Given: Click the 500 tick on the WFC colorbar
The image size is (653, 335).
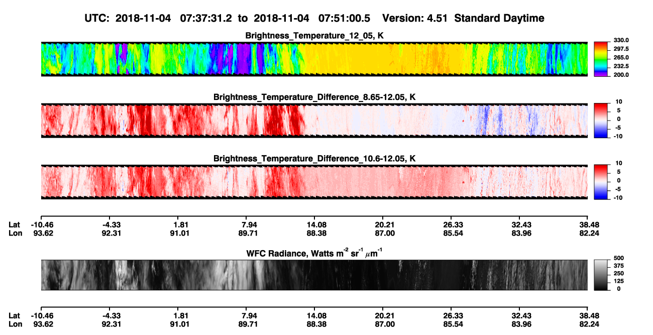Looking at the screenshot, I should pos(618,258).
